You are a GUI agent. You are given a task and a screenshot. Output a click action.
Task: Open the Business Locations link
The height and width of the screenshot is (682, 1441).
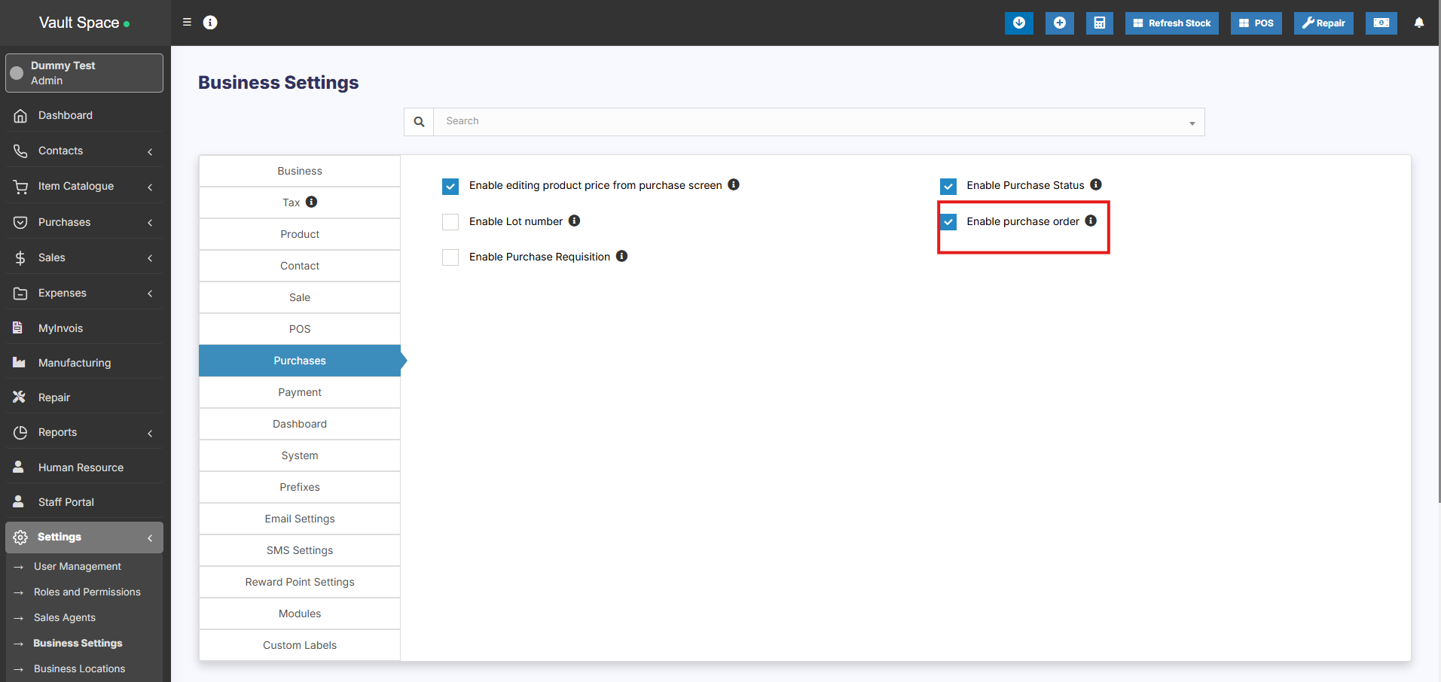(x=79, y=668)
